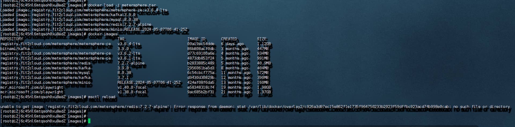Select the v3.6.1-lts tag value

point(129,58)
